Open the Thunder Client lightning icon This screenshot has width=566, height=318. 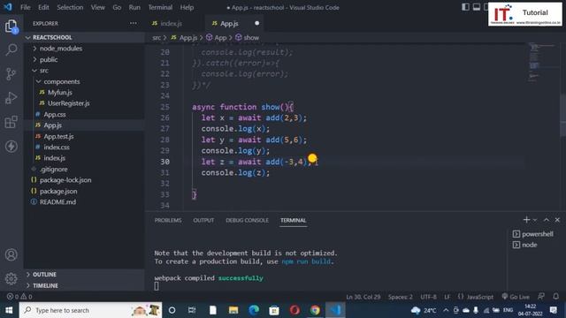click(11, 146)
